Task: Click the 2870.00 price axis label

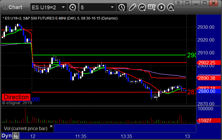Action: click(206, 104)
